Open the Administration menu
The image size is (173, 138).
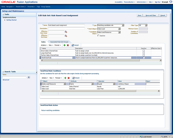[142, 2]
